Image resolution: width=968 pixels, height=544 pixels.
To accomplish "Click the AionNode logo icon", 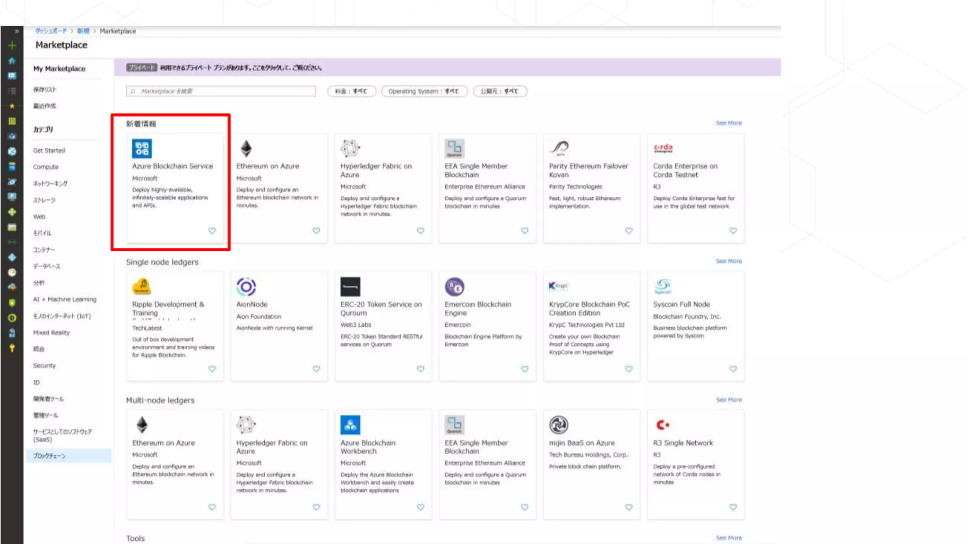I will click(x=246, y=287).
